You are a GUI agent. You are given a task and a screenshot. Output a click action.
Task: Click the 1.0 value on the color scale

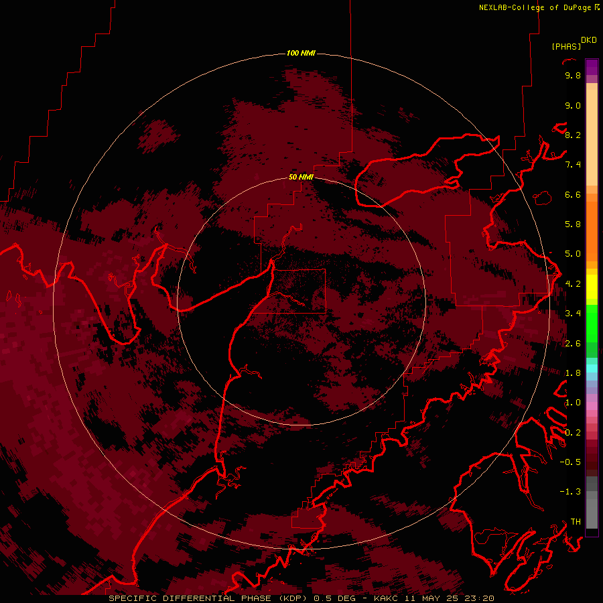[x=573, y=403]
